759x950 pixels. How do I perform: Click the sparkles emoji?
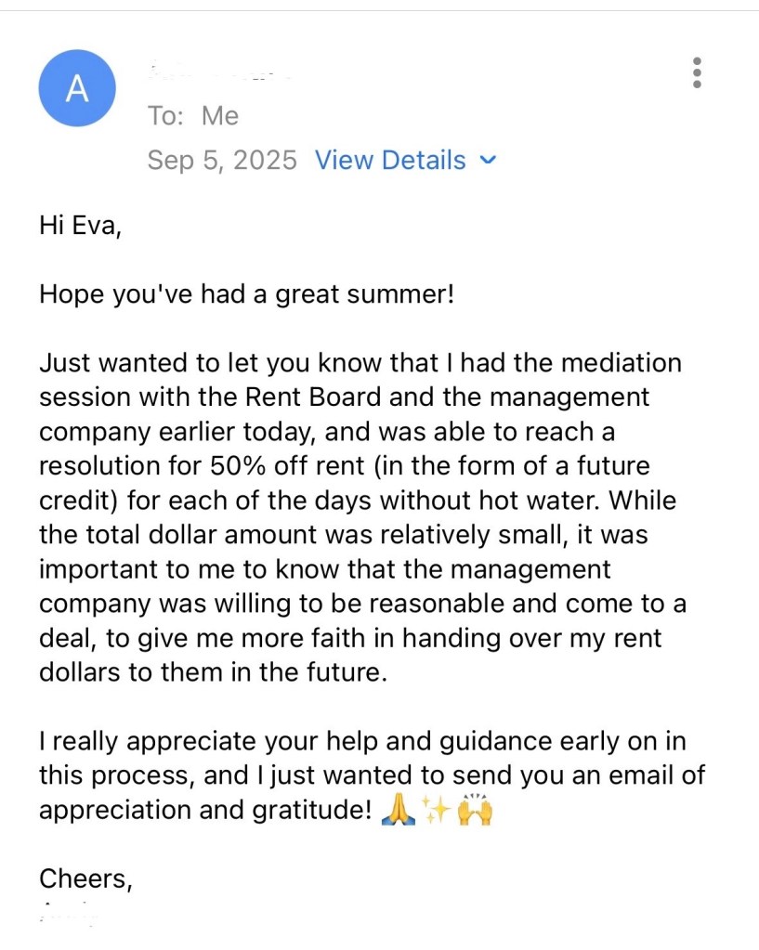(x=436, y=811)
